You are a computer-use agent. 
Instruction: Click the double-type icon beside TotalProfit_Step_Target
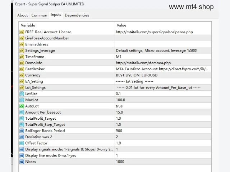[x=22, y=124]
